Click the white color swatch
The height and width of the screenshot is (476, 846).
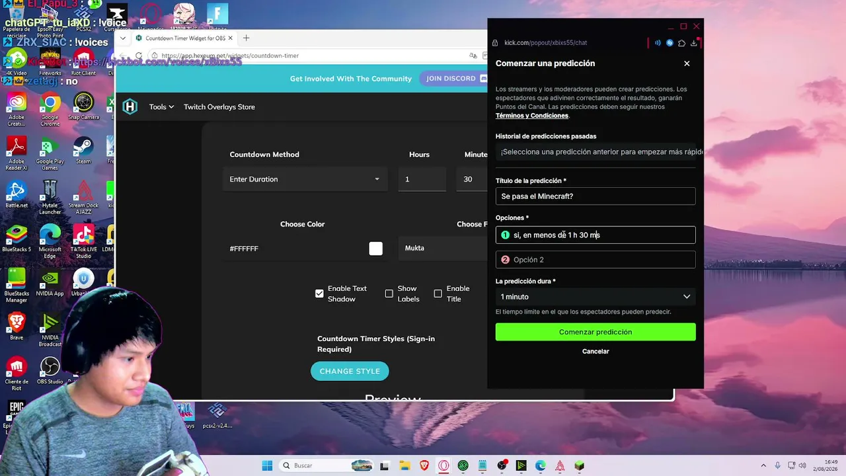click(x=375, y=249)
